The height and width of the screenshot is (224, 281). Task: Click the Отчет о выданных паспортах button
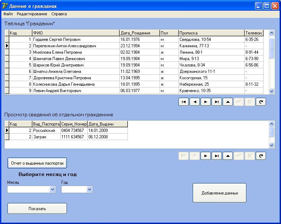(37, 163)
